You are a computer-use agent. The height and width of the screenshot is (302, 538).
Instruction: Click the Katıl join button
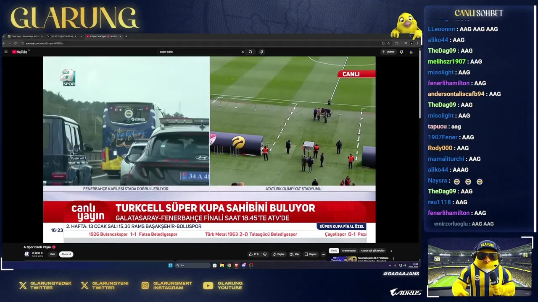point(53,254)
